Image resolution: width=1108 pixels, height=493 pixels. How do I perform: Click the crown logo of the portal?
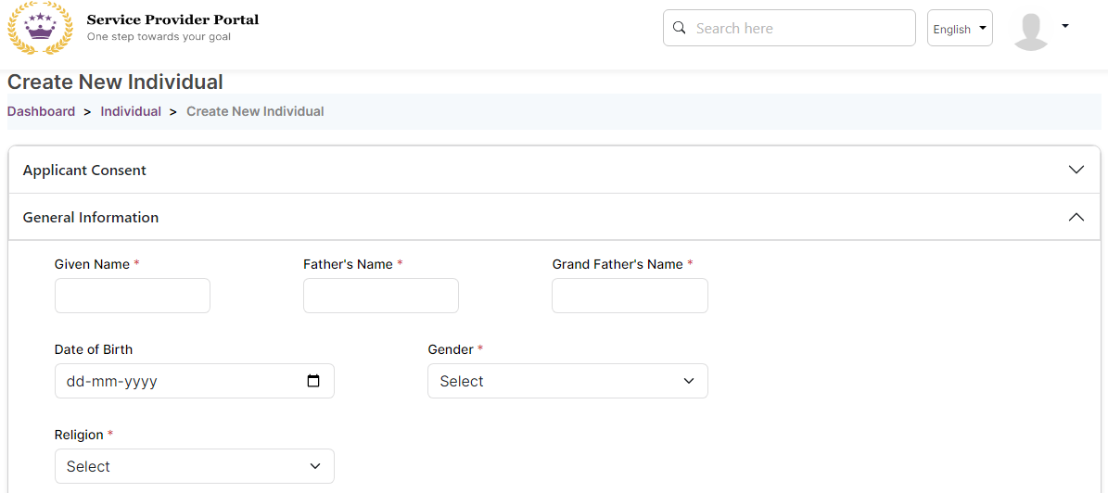39,29
